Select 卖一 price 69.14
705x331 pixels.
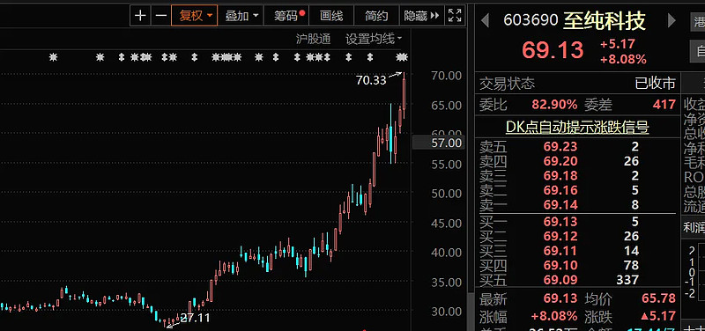pos(560,205)
